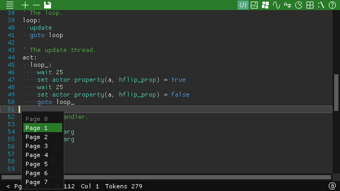Save the project with the floppy disk icon
The image size is (340, 191).
tap(48, 5)
